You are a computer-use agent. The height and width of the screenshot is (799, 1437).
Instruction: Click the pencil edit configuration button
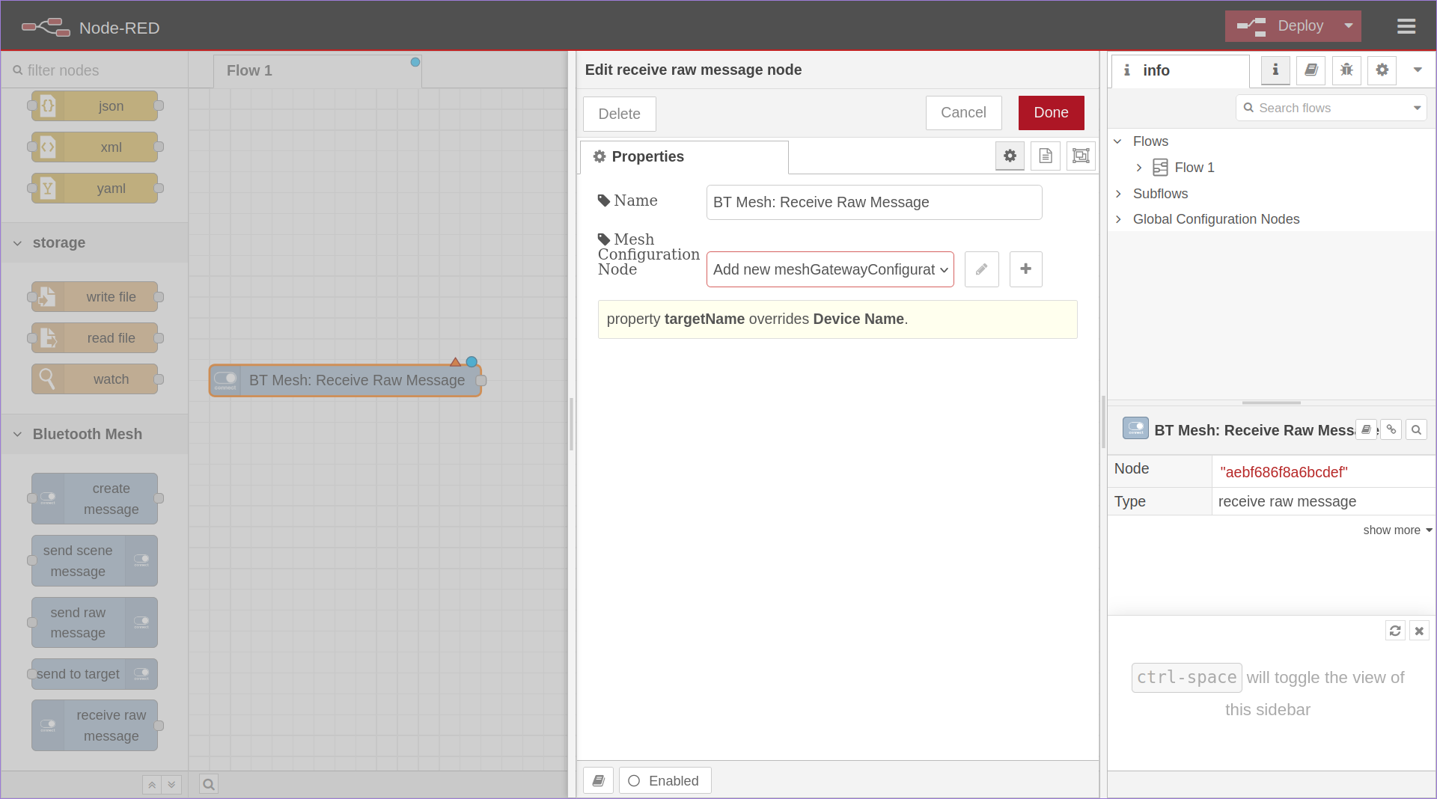981,269
